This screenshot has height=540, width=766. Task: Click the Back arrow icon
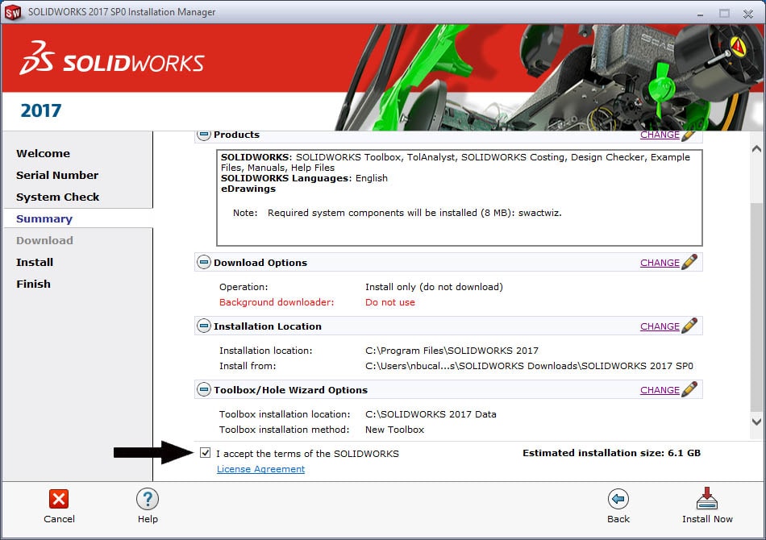click(618, 499)
